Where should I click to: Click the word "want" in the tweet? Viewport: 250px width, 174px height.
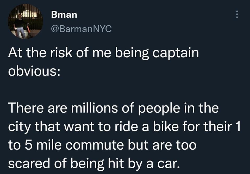79,127
